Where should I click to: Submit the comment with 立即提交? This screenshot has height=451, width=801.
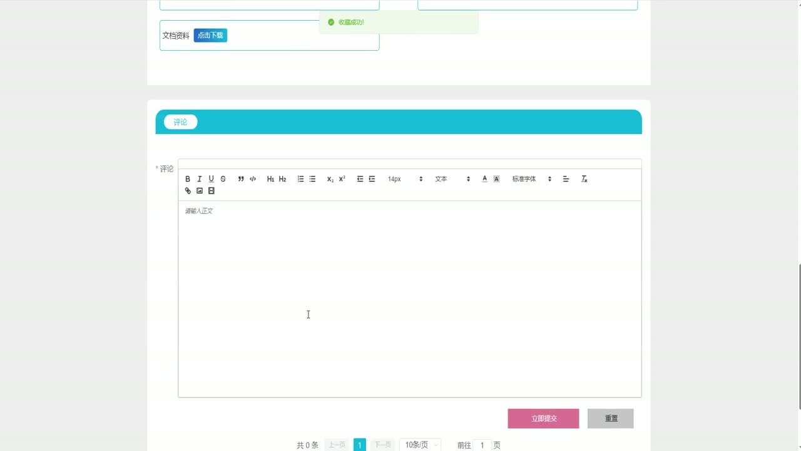pyautogui.click(x=544, y=418)
